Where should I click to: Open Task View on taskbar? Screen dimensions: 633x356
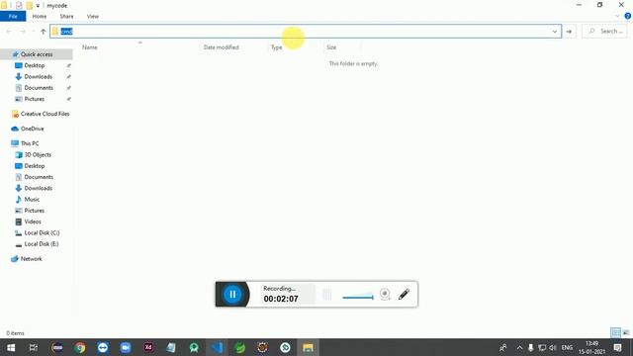click(34, 347)
